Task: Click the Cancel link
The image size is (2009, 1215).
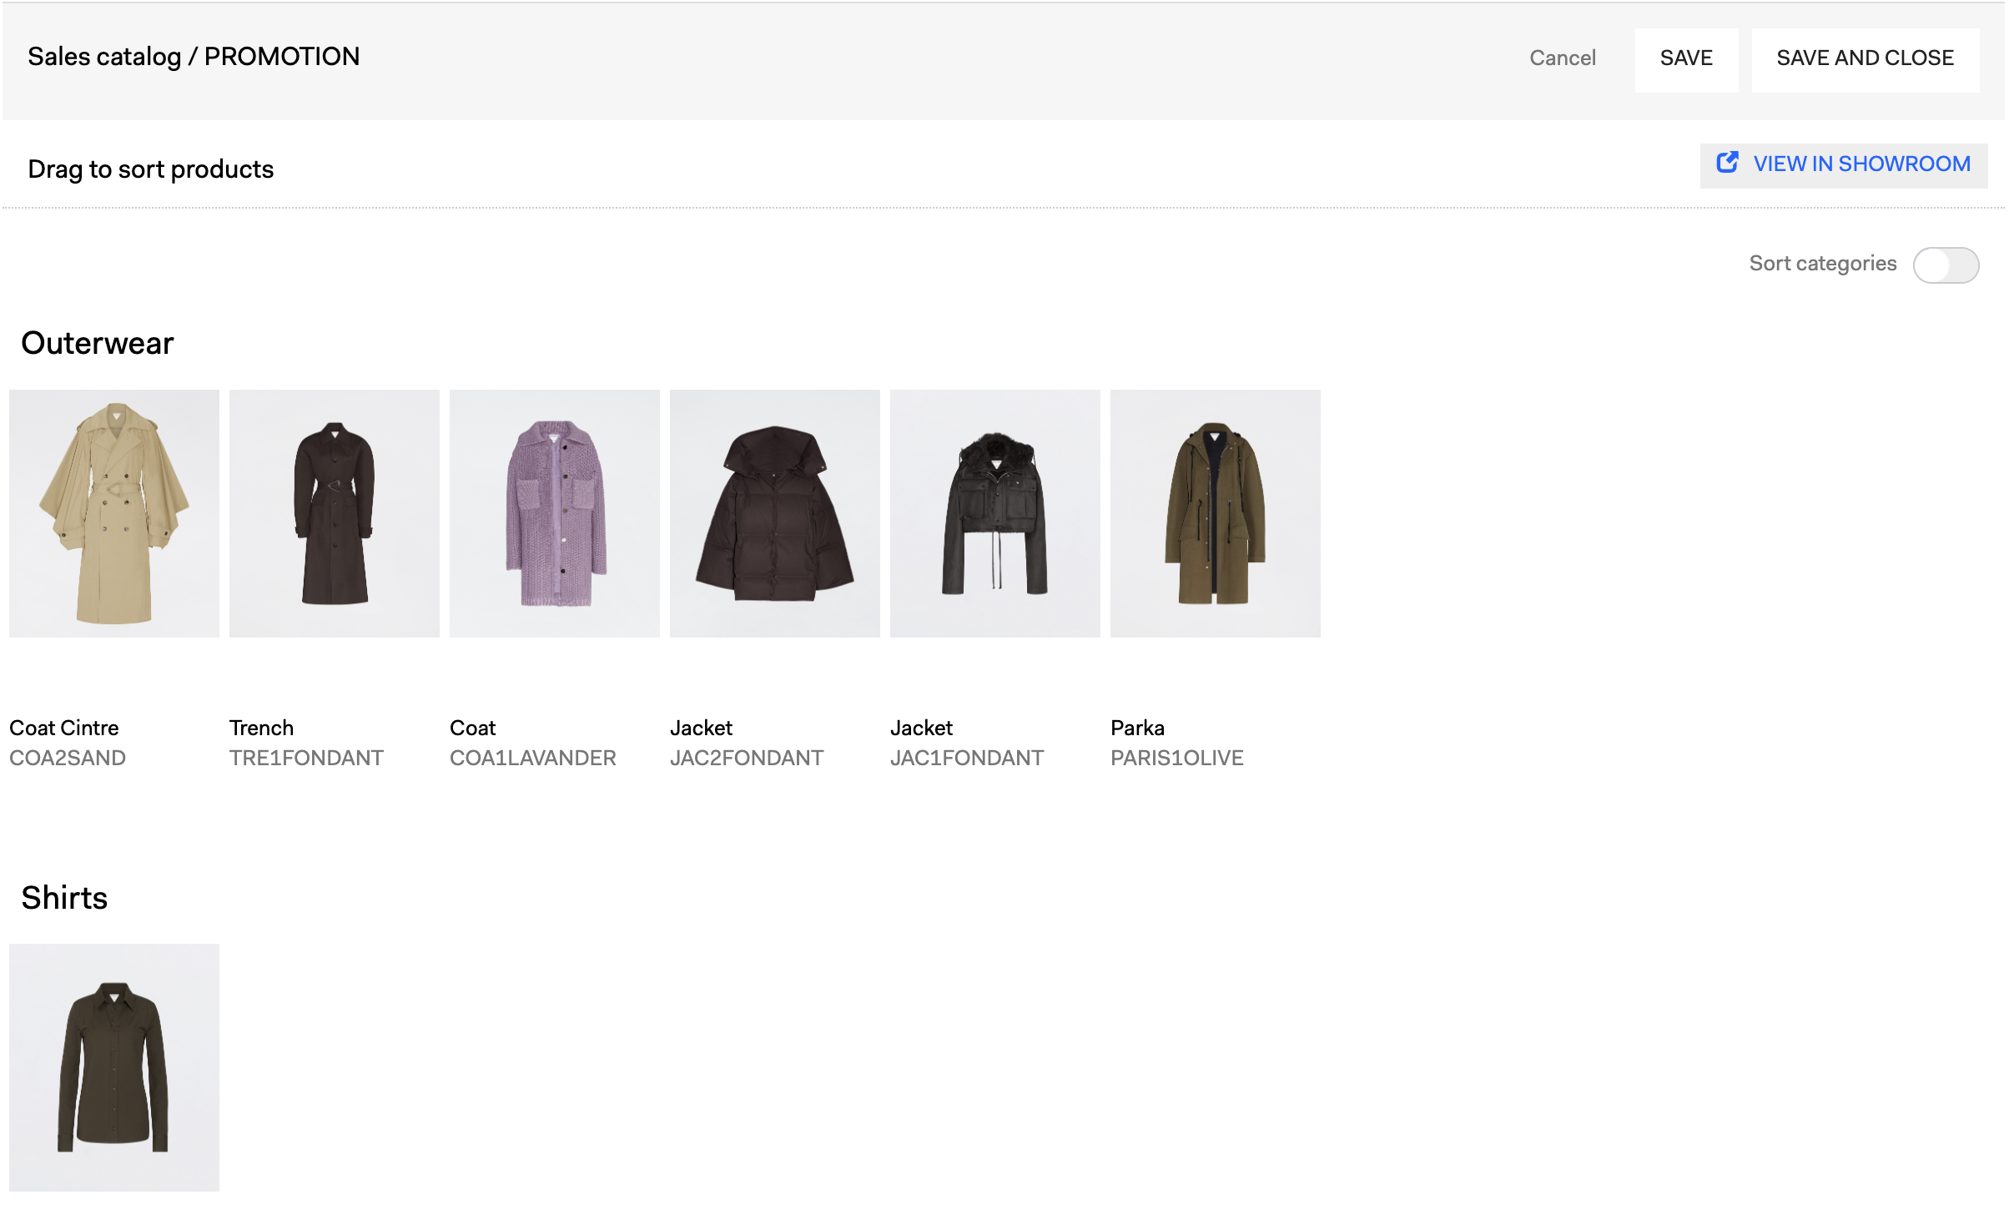Action: click(1562, 58)
